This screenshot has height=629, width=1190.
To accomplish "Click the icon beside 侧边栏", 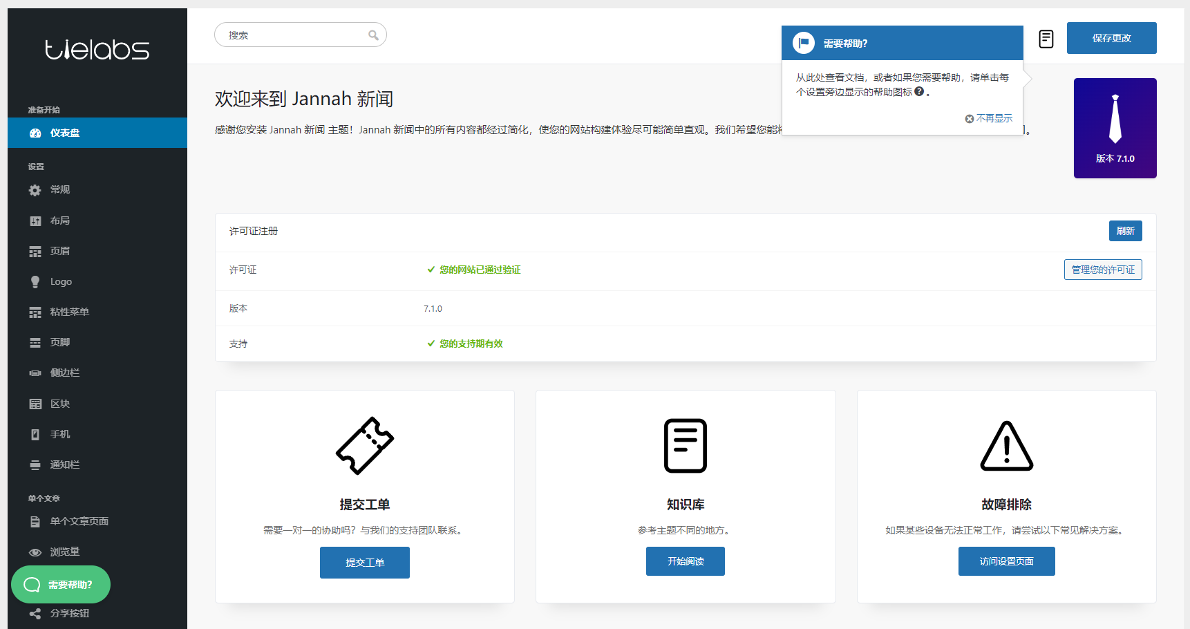I will [x=35, y=373].
